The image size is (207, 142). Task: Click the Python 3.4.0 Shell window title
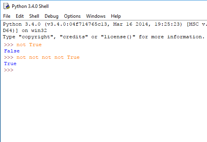(x=30, y=6)
